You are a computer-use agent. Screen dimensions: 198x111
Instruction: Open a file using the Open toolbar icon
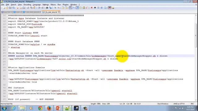[x=7, y=8]
